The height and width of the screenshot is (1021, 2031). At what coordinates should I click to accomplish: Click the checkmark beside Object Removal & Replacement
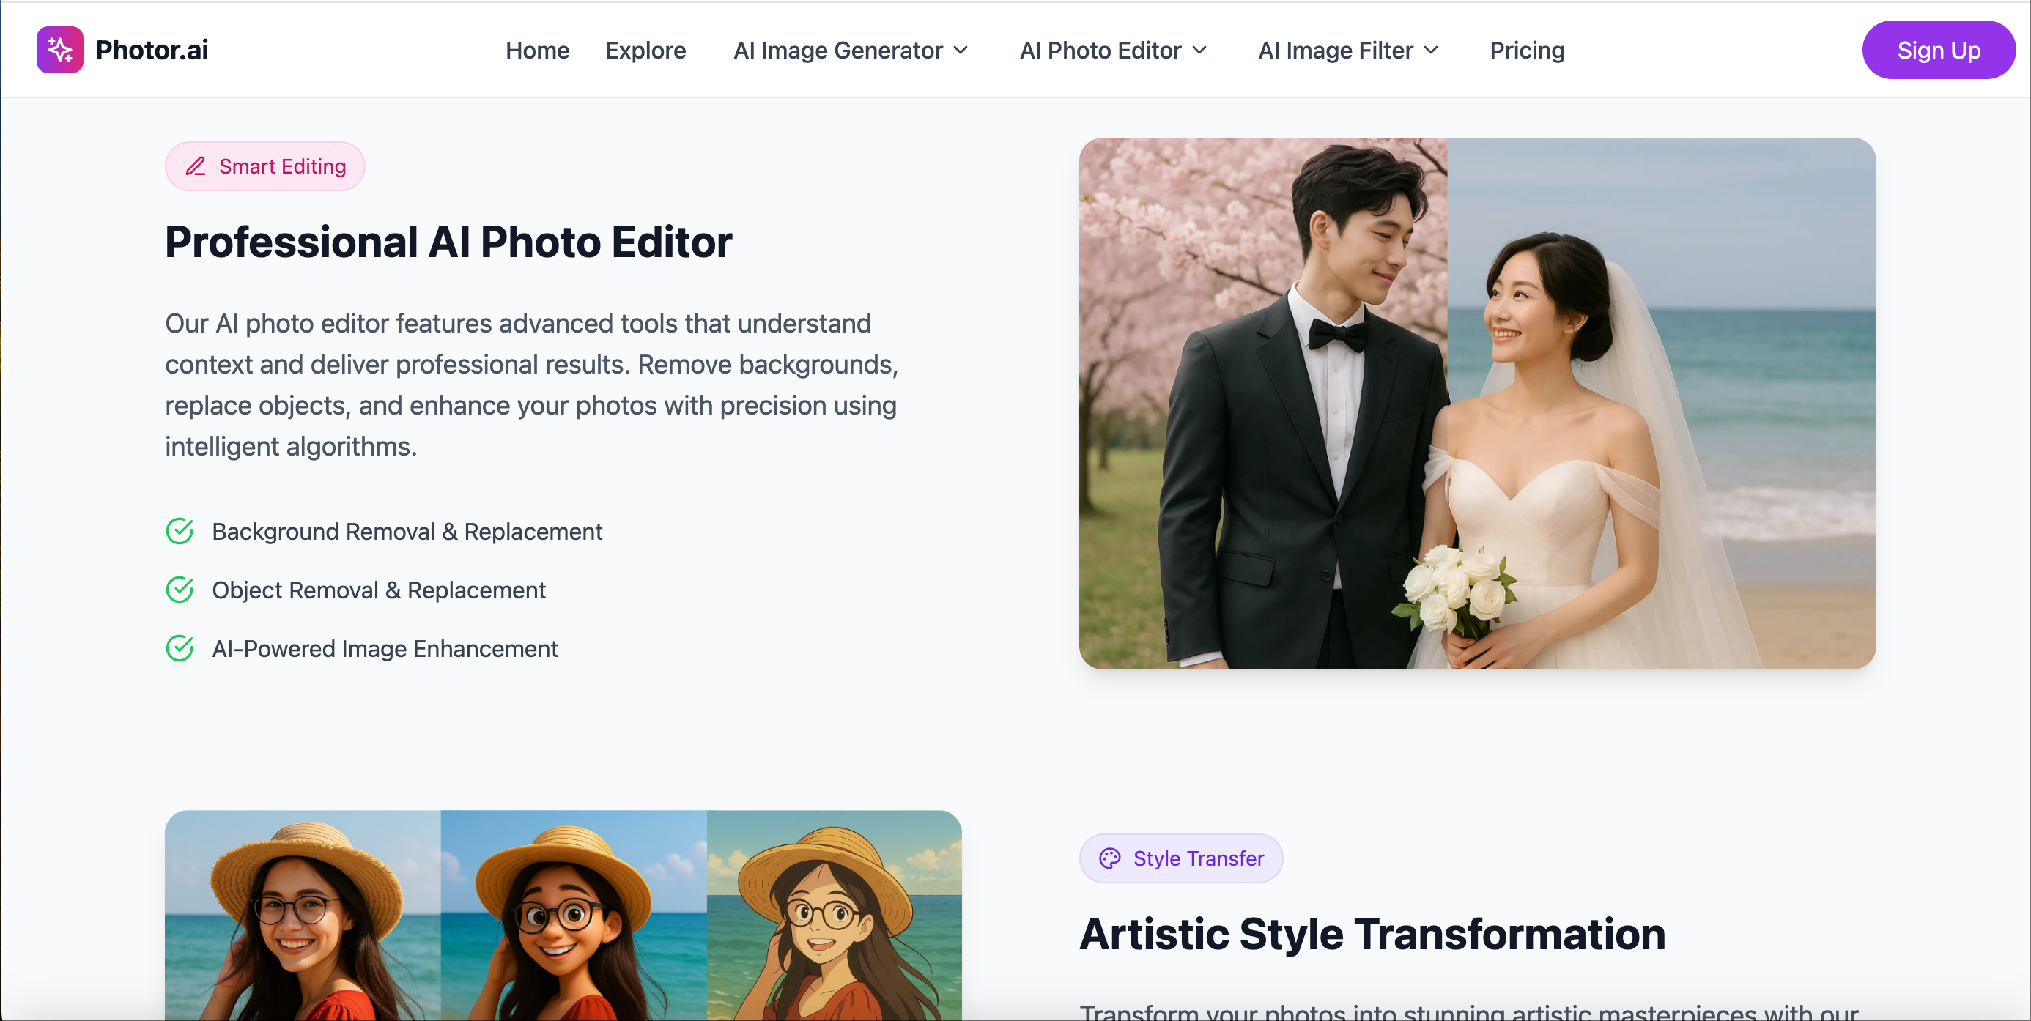coord(180,590)
